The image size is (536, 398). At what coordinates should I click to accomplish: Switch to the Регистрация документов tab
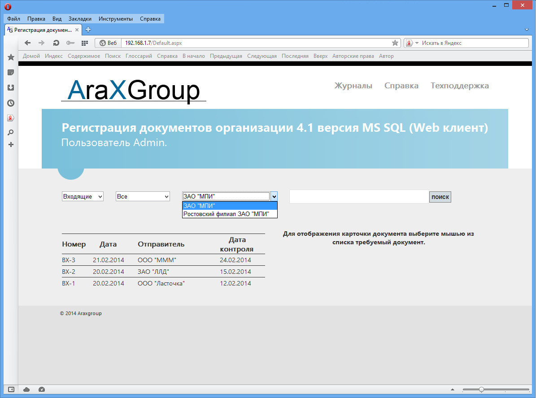tap(43, 30)
